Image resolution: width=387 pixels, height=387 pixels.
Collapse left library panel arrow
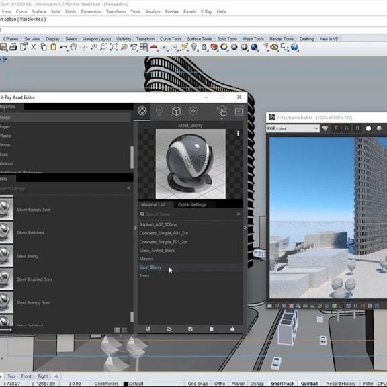point(135,228)
